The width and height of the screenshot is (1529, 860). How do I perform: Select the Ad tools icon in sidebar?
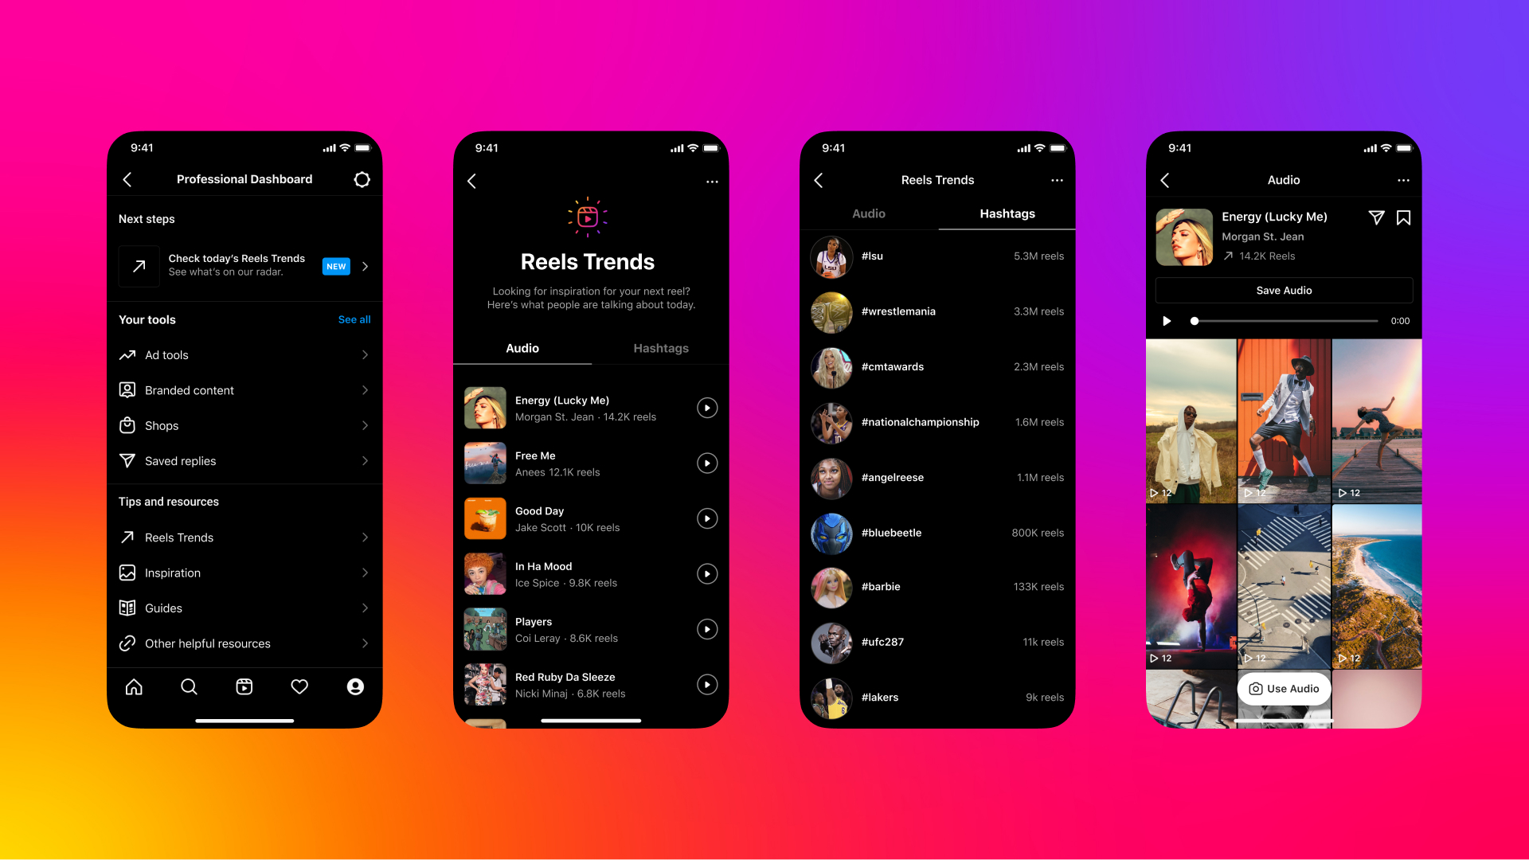[127, 354]
